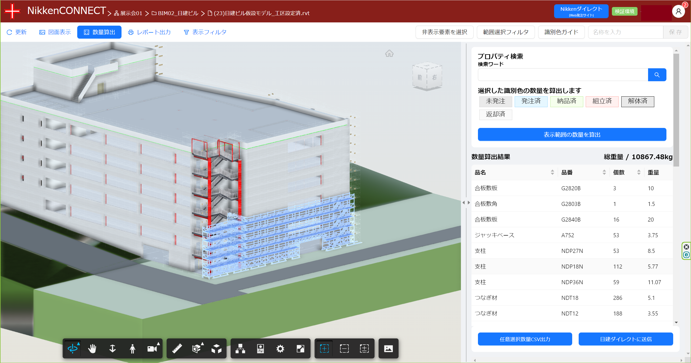Image resolution: width=691 pixels, height=363 pixels.
Task: Toggle the 組立済 status color filter
Action: (602, 101)
